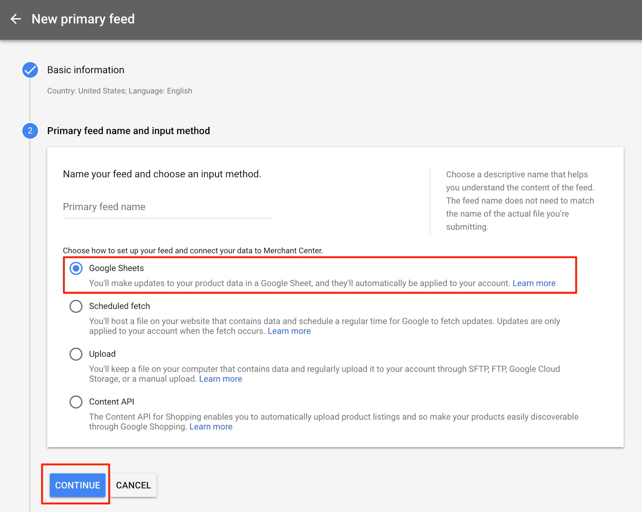Click the Scheduled fetch option label
The width and height of the screenshot is (642, 512).
pos(119,306)
